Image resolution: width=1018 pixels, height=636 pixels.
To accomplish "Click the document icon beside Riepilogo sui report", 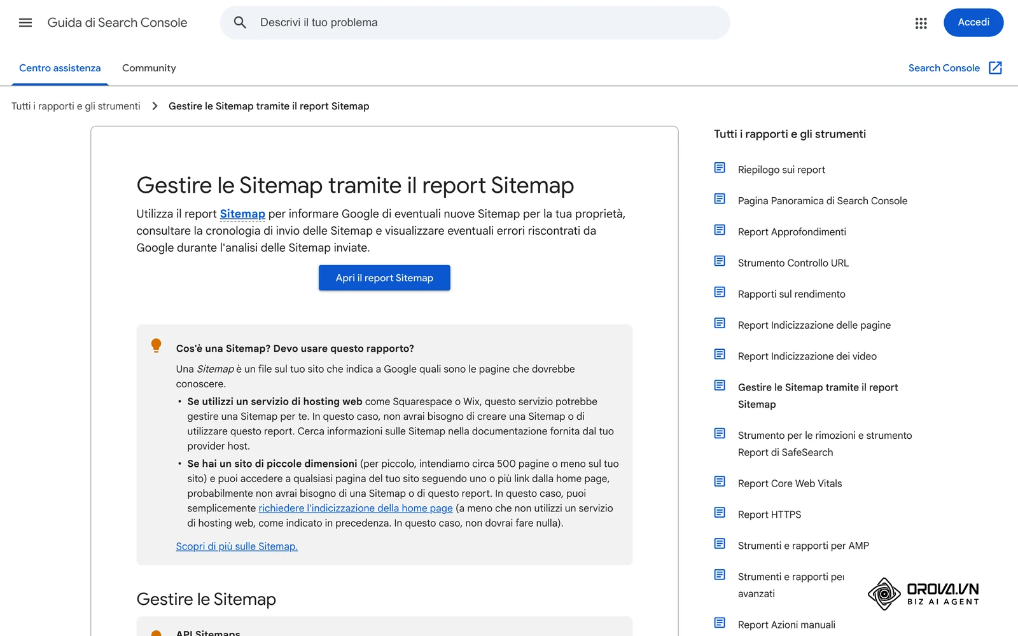I will [x=720, y=168].
